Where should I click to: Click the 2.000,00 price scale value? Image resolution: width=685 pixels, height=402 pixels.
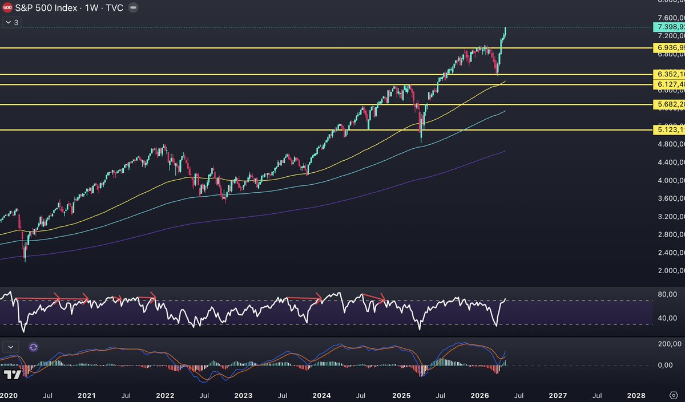coord(671,270)
